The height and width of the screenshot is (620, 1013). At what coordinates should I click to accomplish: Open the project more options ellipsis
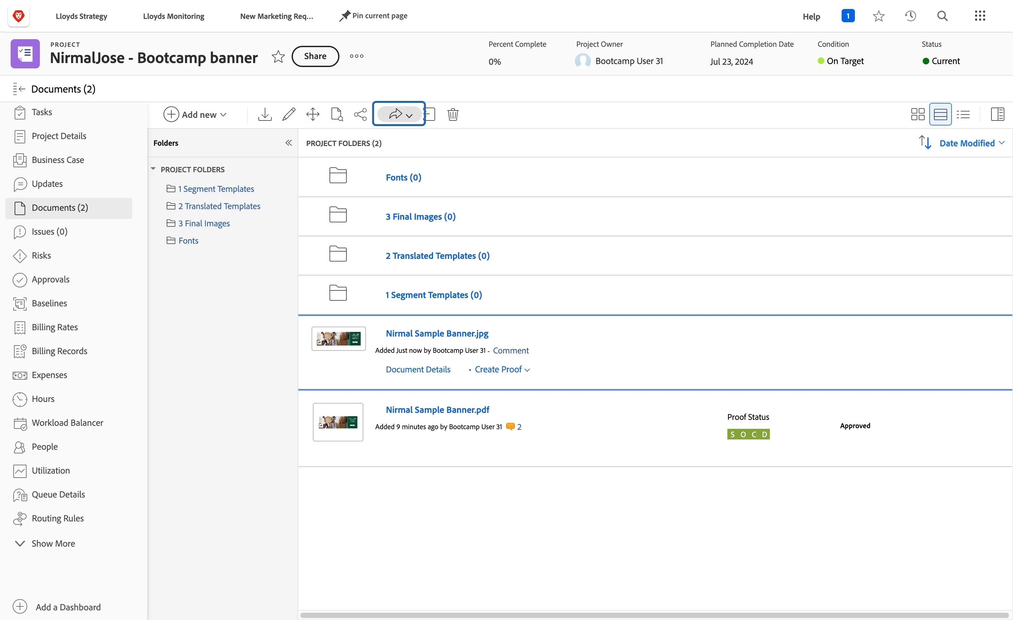point(356,56)
